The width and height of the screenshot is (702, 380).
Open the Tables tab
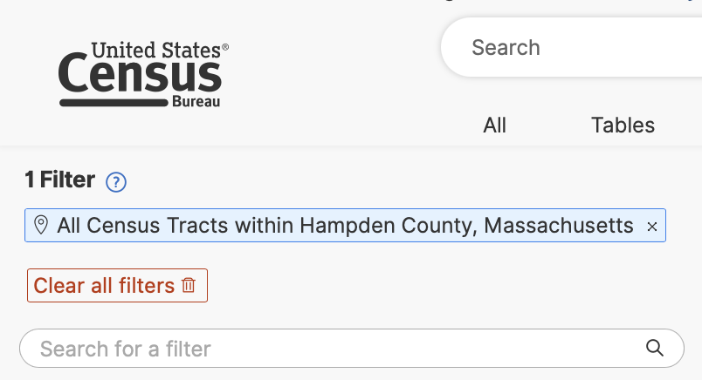pyautogui.click(x=623, y=126)
